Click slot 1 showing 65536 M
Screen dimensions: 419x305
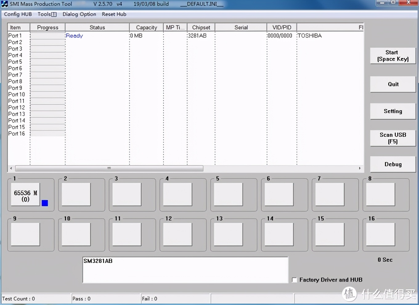click(x=25, y=195)
